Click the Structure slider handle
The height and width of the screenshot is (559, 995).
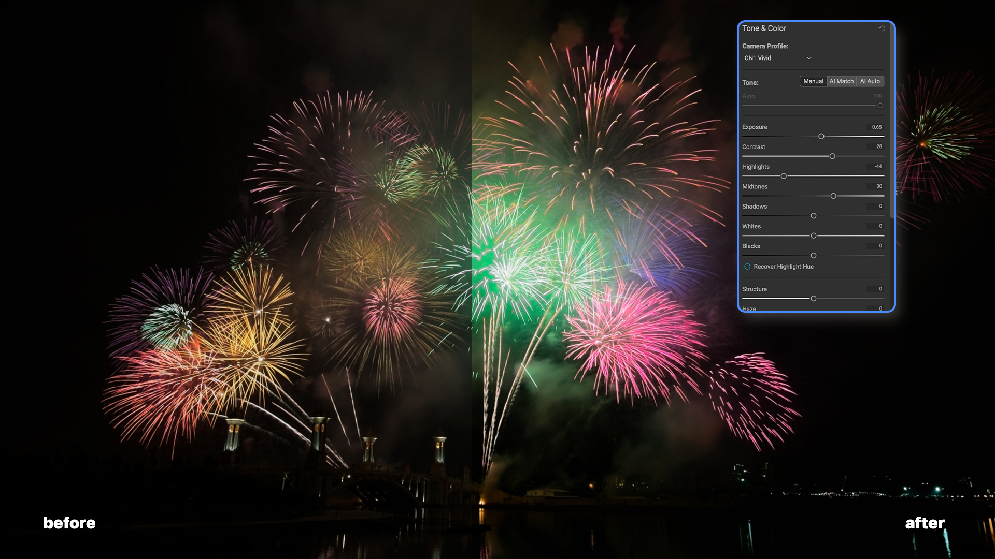point(813,299)
